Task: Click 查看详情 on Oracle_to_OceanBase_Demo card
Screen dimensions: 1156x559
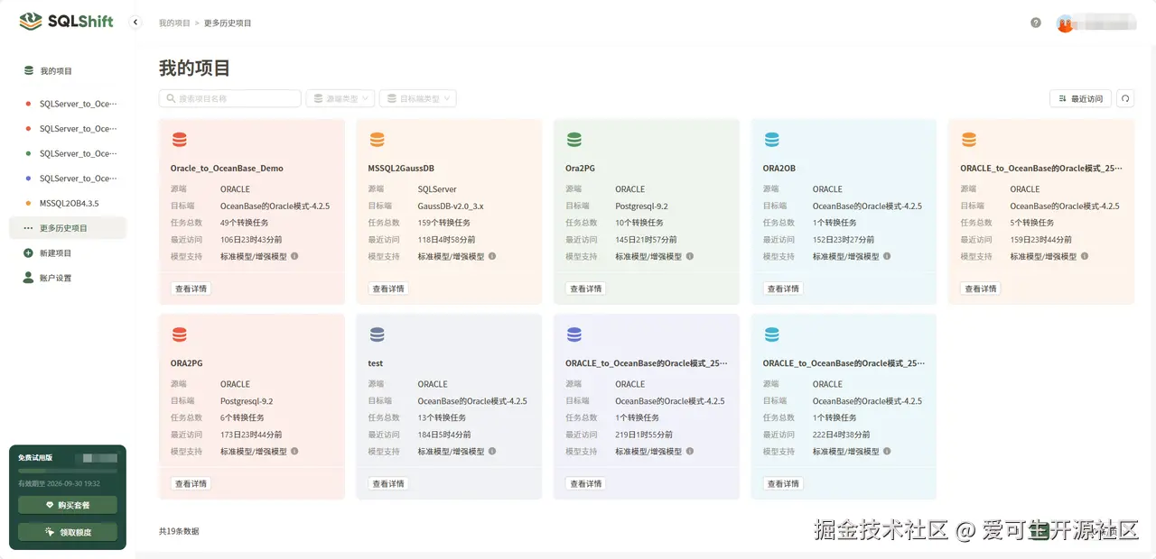Action: click(x=191, y=289)
